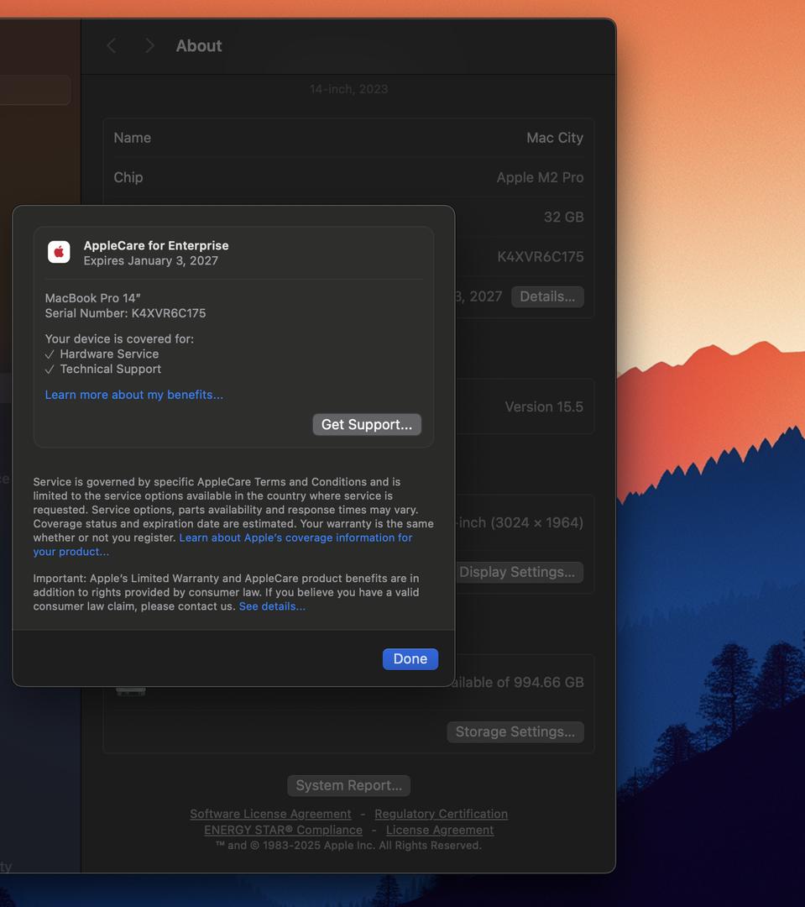This screenshot has width=805, height=907.
Task: Open License Agreement link beside ENERGY STAR Compliance
Action: point(440,830)
